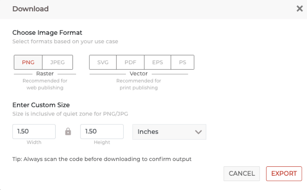
Task: Choose PS vector format
Action: click(x=182, y=62)
